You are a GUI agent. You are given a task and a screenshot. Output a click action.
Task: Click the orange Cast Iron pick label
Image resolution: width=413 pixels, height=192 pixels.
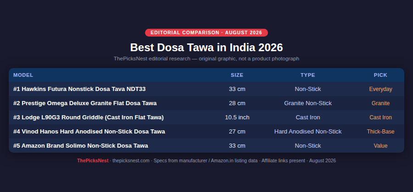(380, 117)
